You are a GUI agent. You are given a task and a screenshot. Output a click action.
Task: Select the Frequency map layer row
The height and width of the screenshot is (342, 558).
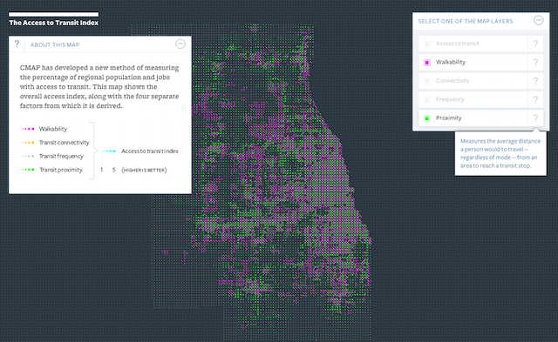point(473,99)
